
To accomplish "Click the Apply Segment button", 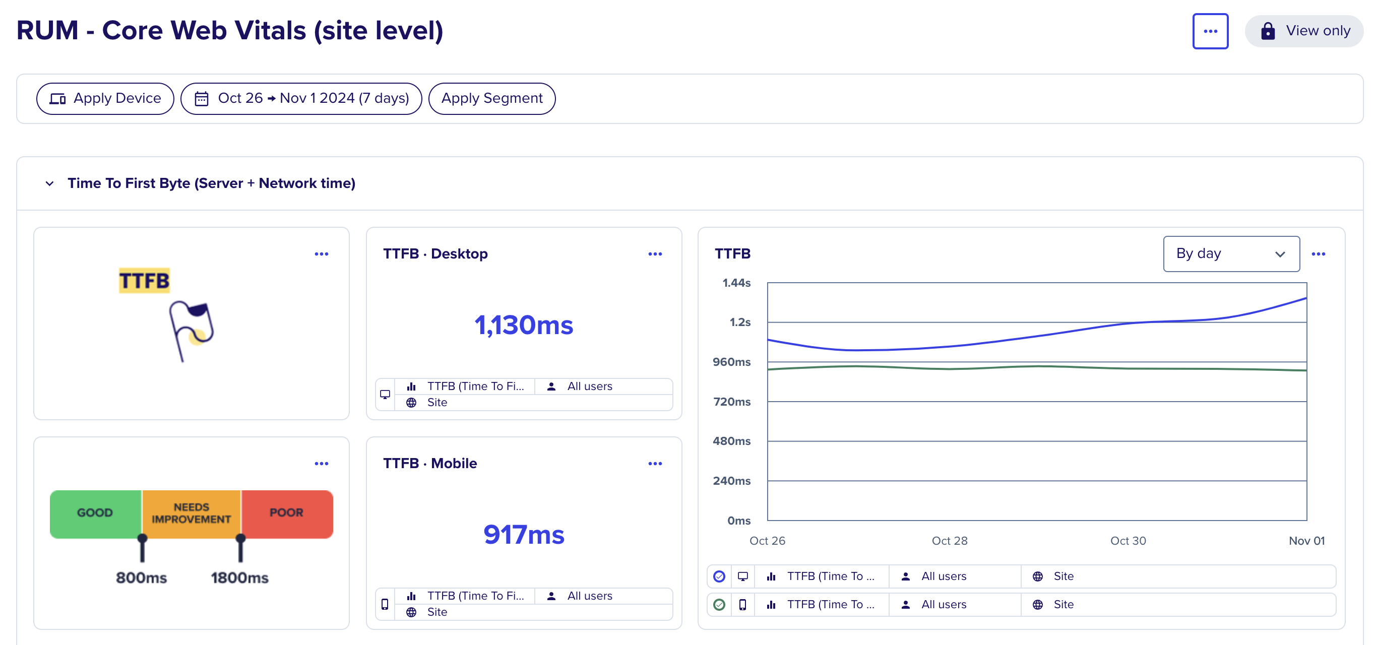I will point(491,99).
